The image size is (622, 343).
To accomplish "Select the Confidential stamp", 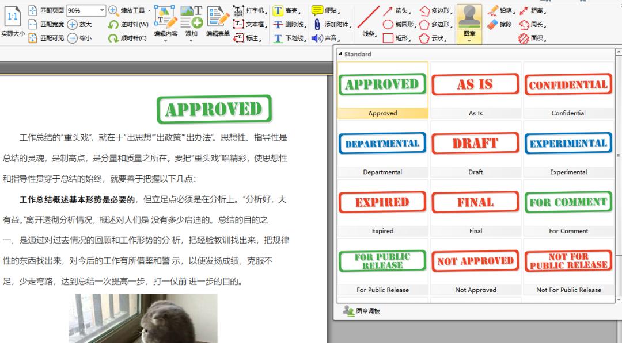I will (x=568, y=84).
